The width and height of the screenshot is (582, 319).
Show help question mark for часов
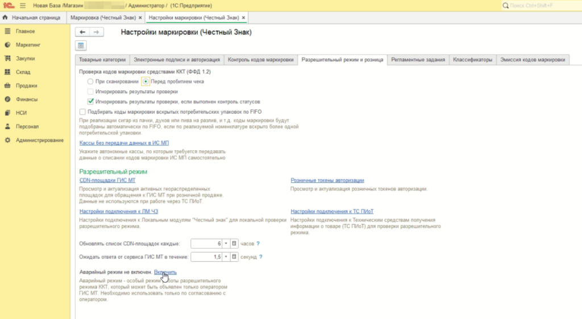point(258,244)
